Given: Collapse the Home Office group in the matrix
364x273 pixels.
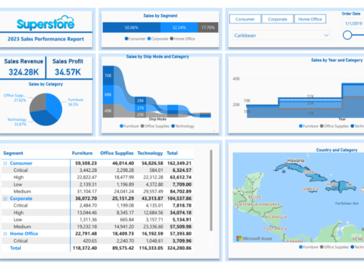Looking at the screenshot, I should (5, 233).
